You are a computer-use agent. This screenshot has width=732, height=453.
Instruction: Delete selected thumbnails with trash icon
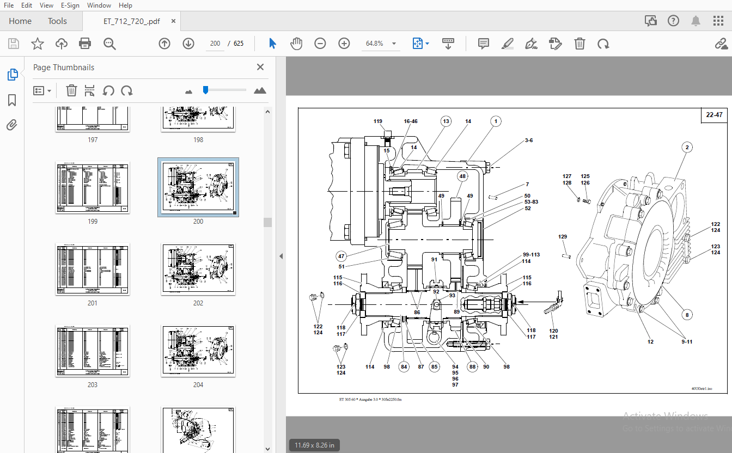pyautogui.click(x=71, y=90)
